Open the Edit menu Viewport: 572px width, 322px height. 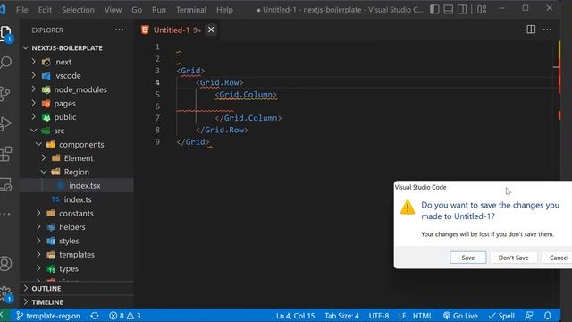[45, 10]
